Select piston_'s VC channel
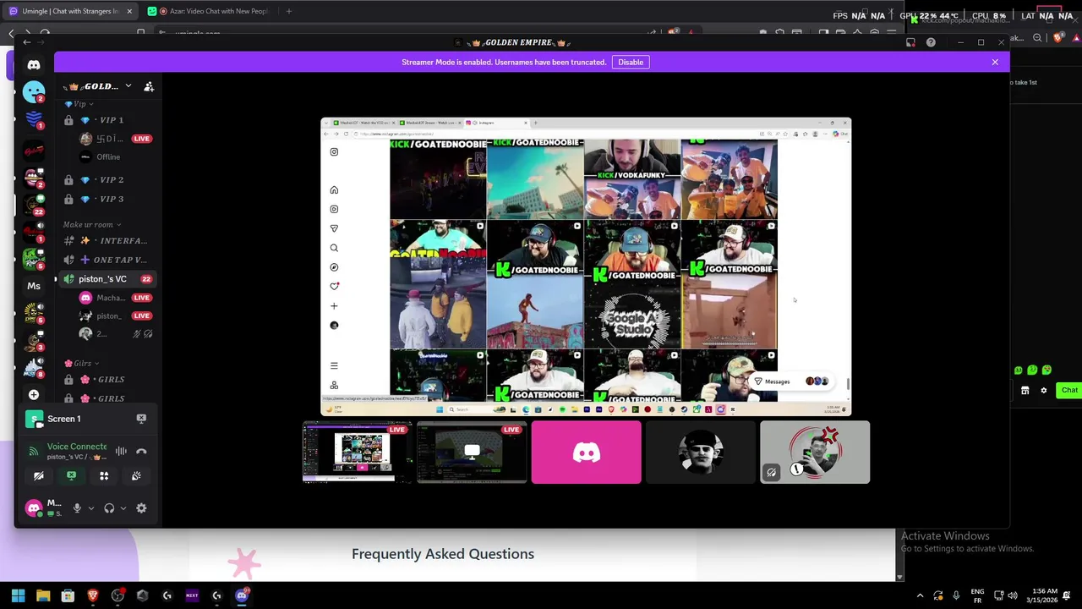The image size is (1082, 609). tap(107, 279)
